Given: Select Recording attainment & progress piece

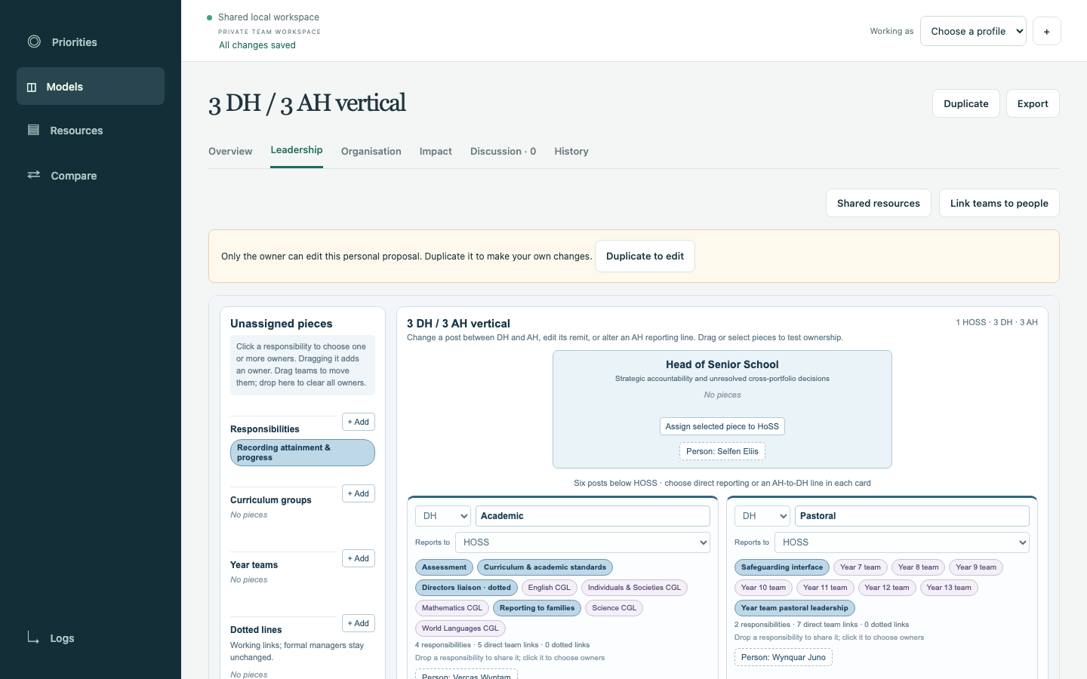Looking at the screenshot, I should (x=302, y=453).
